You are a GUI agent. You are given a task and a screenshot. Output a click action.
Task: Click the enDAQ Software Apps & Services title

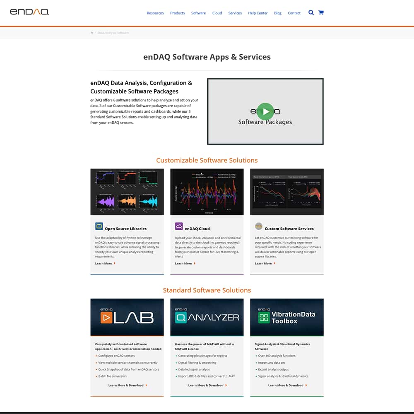[x=207, y=57]
